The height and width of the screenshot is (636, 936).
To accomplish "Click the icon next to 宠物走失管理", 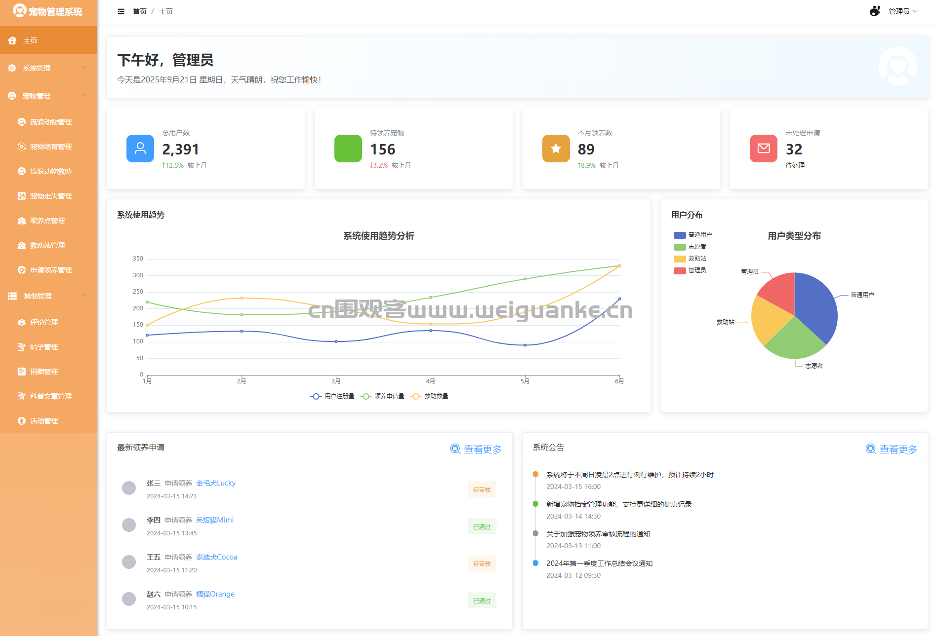I will tap(22, 196).
